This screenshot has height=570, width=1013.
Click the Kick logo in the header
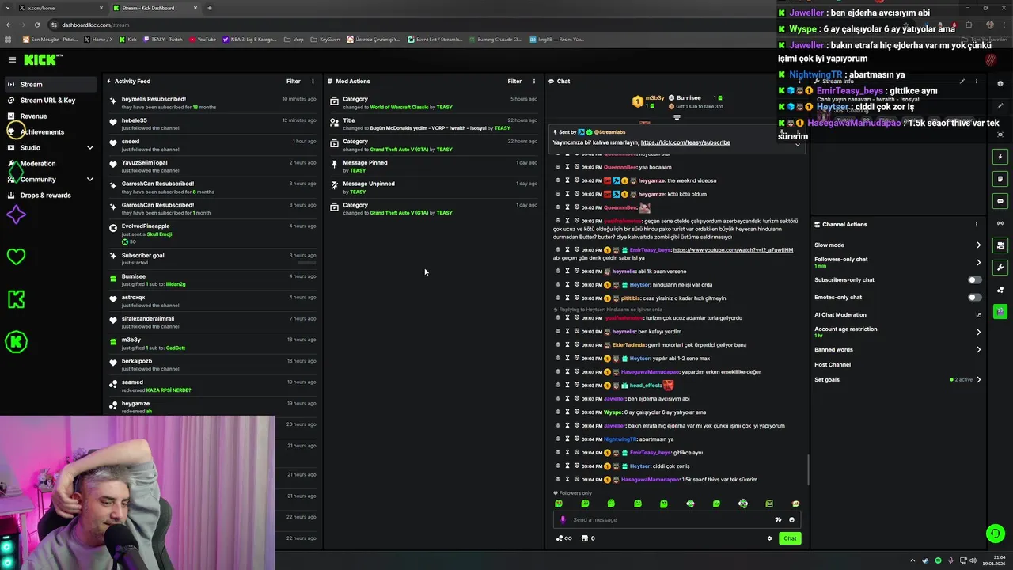(x=41, y=59)
